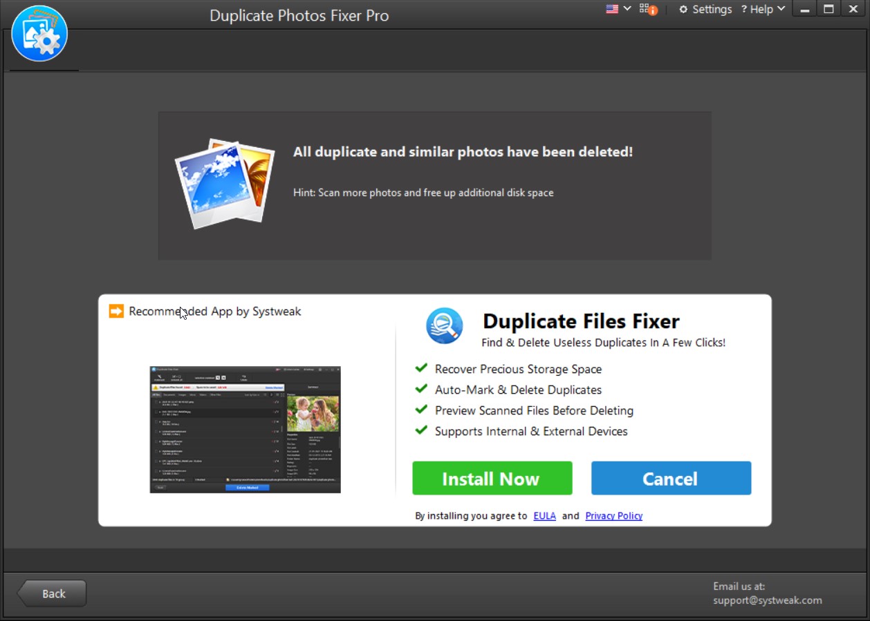Click the Duplicate Files Fixer magnifier logo
This screenshot has width=870, height=621.
point(444,325)
